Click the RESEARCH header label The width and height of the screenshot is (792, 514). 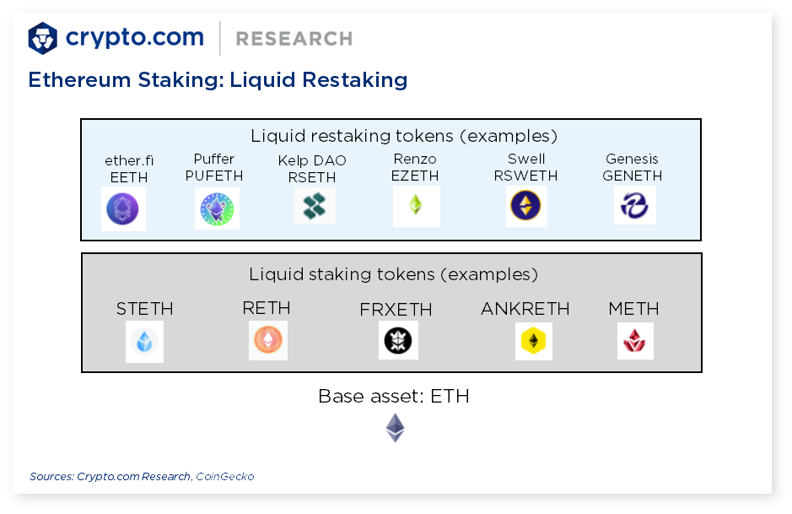pos(294,39)
